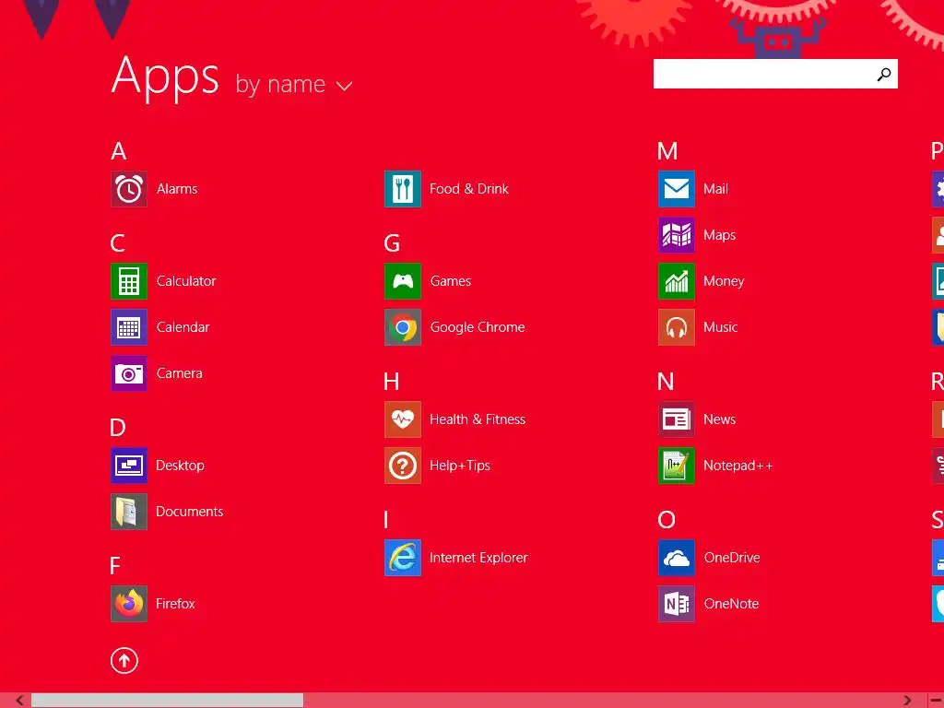Click the 'Documents' text label
The width and height of the screenshot is (944, 708).
coord(190,512)
